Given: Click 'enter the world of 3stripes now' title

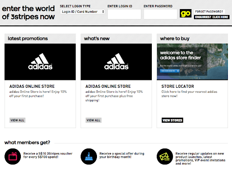Looking at the screenshot, I should [x=28, y=13].
